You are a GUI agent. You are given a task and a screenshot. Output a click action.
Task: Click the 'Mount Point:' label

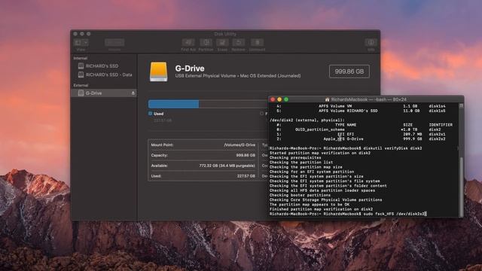162,145
